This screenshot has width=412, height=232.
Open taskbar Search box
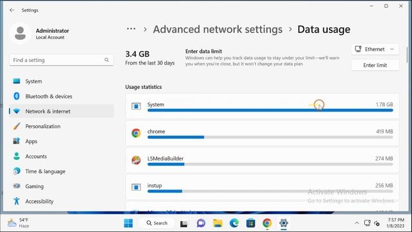(x=157, y=223)
